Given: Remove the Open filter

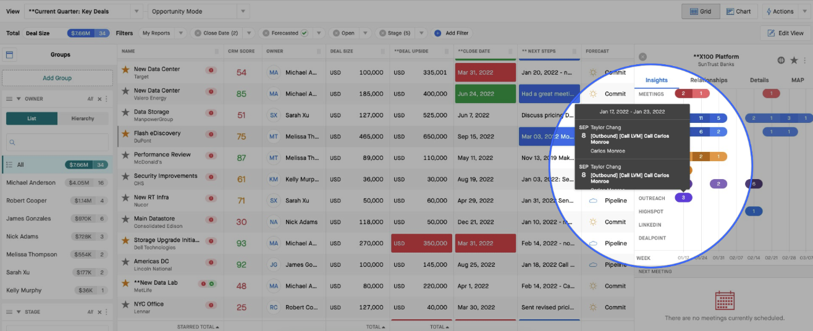Looking at the screenshot, I should [x=336, y=33].
